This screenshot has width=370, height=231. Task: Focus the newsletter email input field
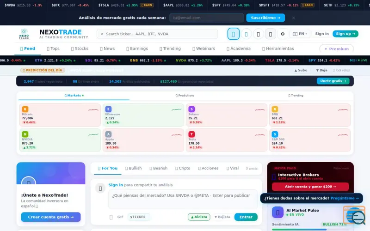point(206,18)
